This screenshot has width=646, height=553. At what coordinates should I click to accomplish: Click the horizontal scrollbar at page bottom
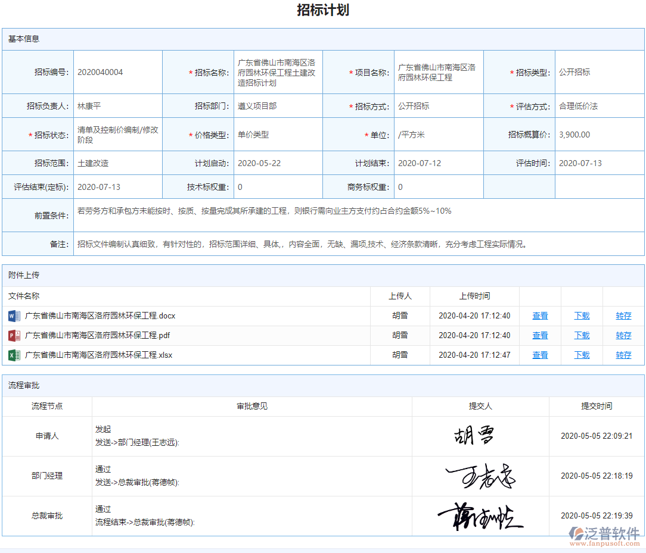(322, 549)
